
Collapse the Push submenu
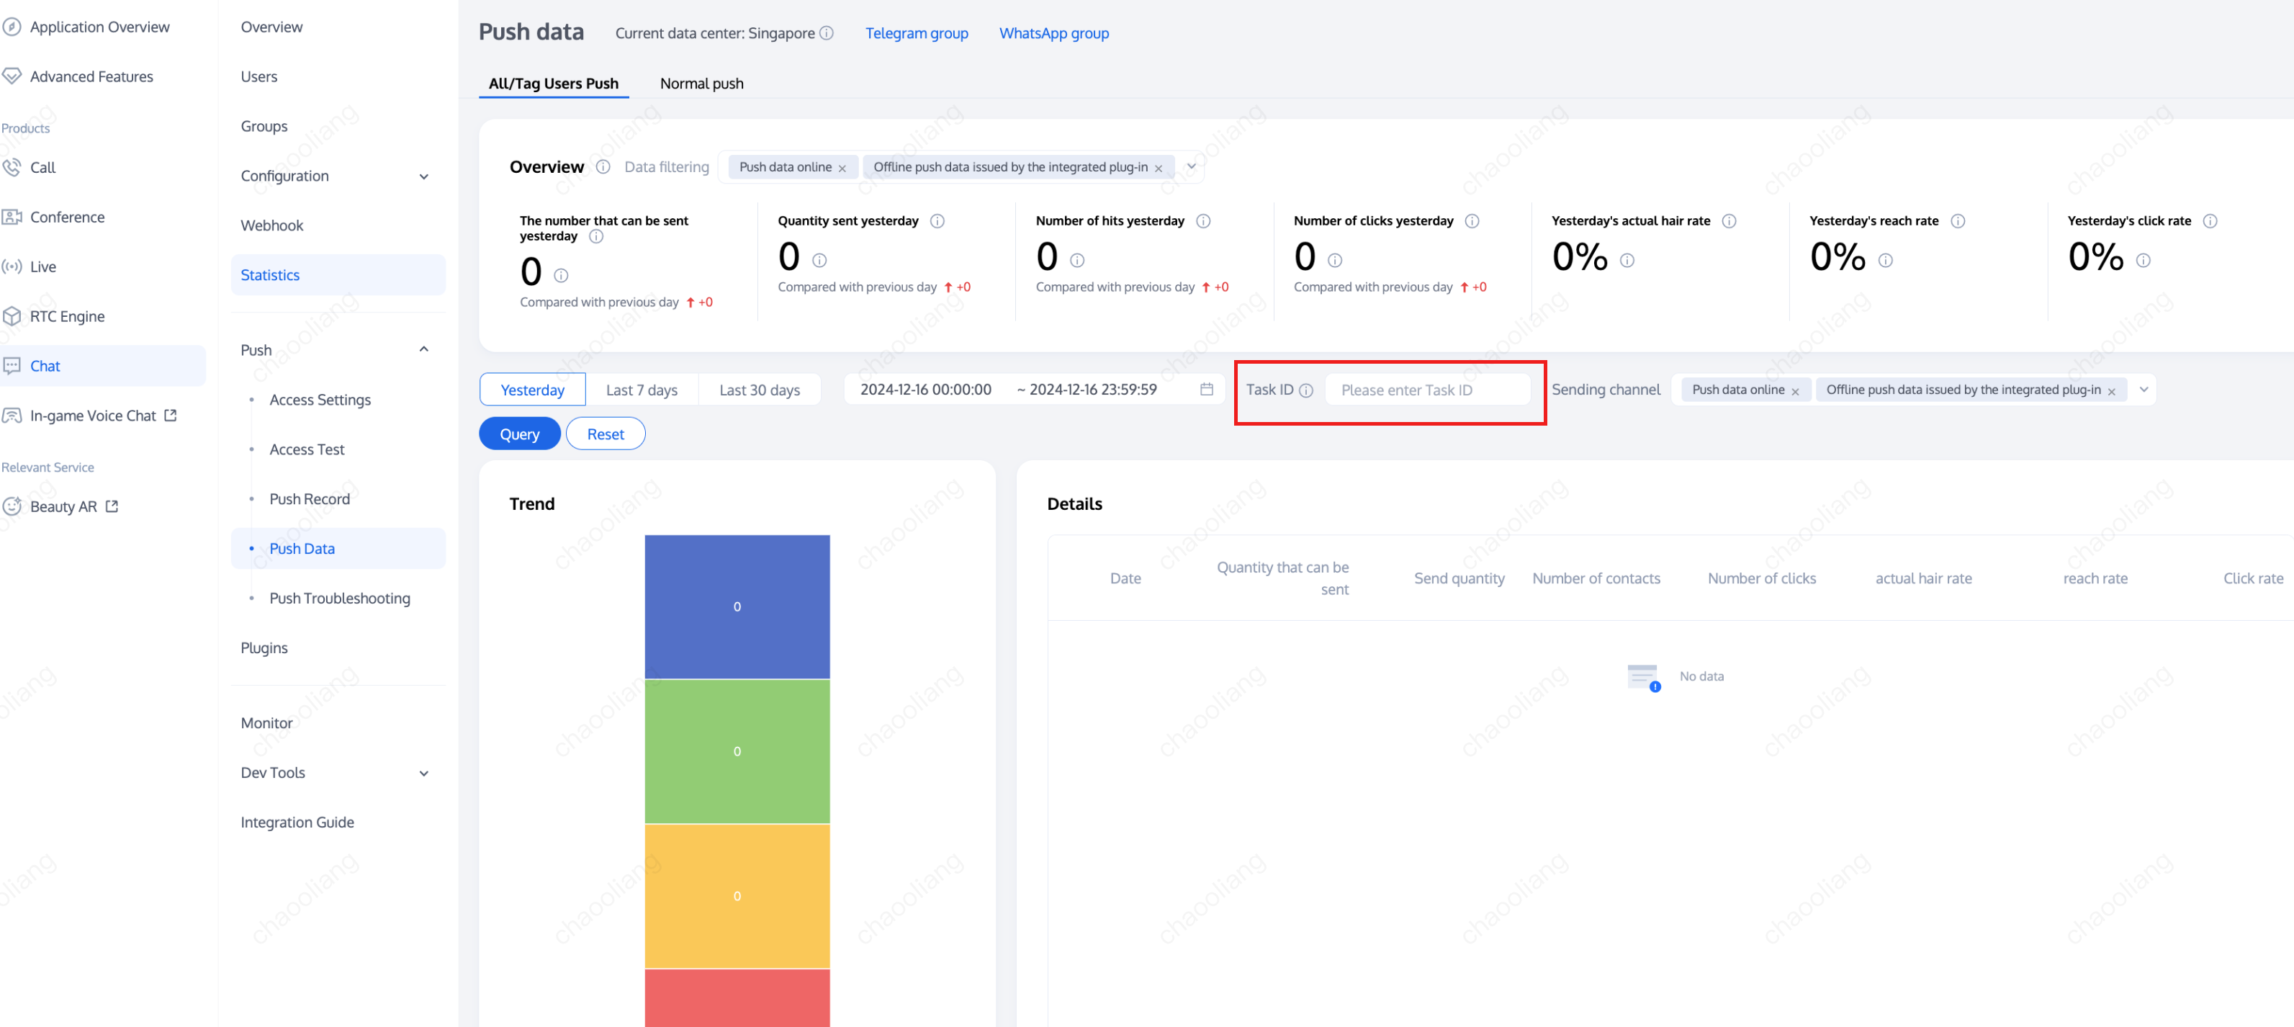[x=424, y=349]
